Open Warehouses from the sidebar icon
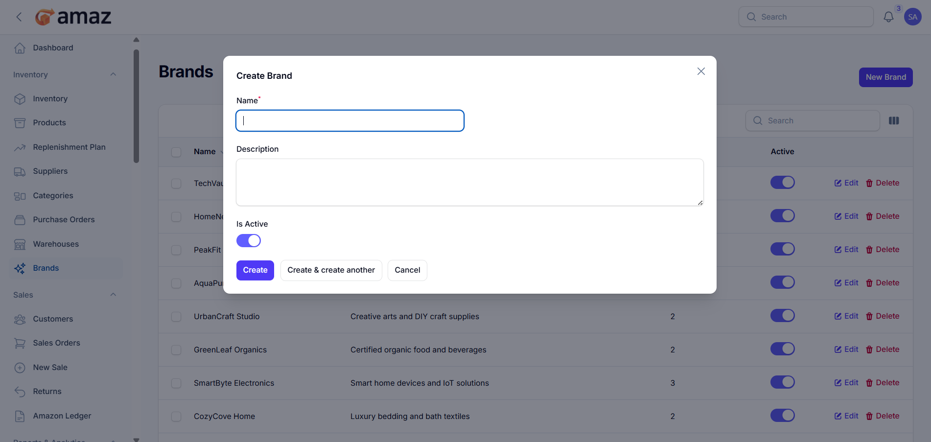This screenshot has height=442, width=931. tap(20, 244)
